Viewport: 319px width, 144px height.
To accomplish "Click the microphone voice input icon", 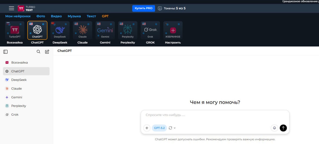I will tap(274, 128).
